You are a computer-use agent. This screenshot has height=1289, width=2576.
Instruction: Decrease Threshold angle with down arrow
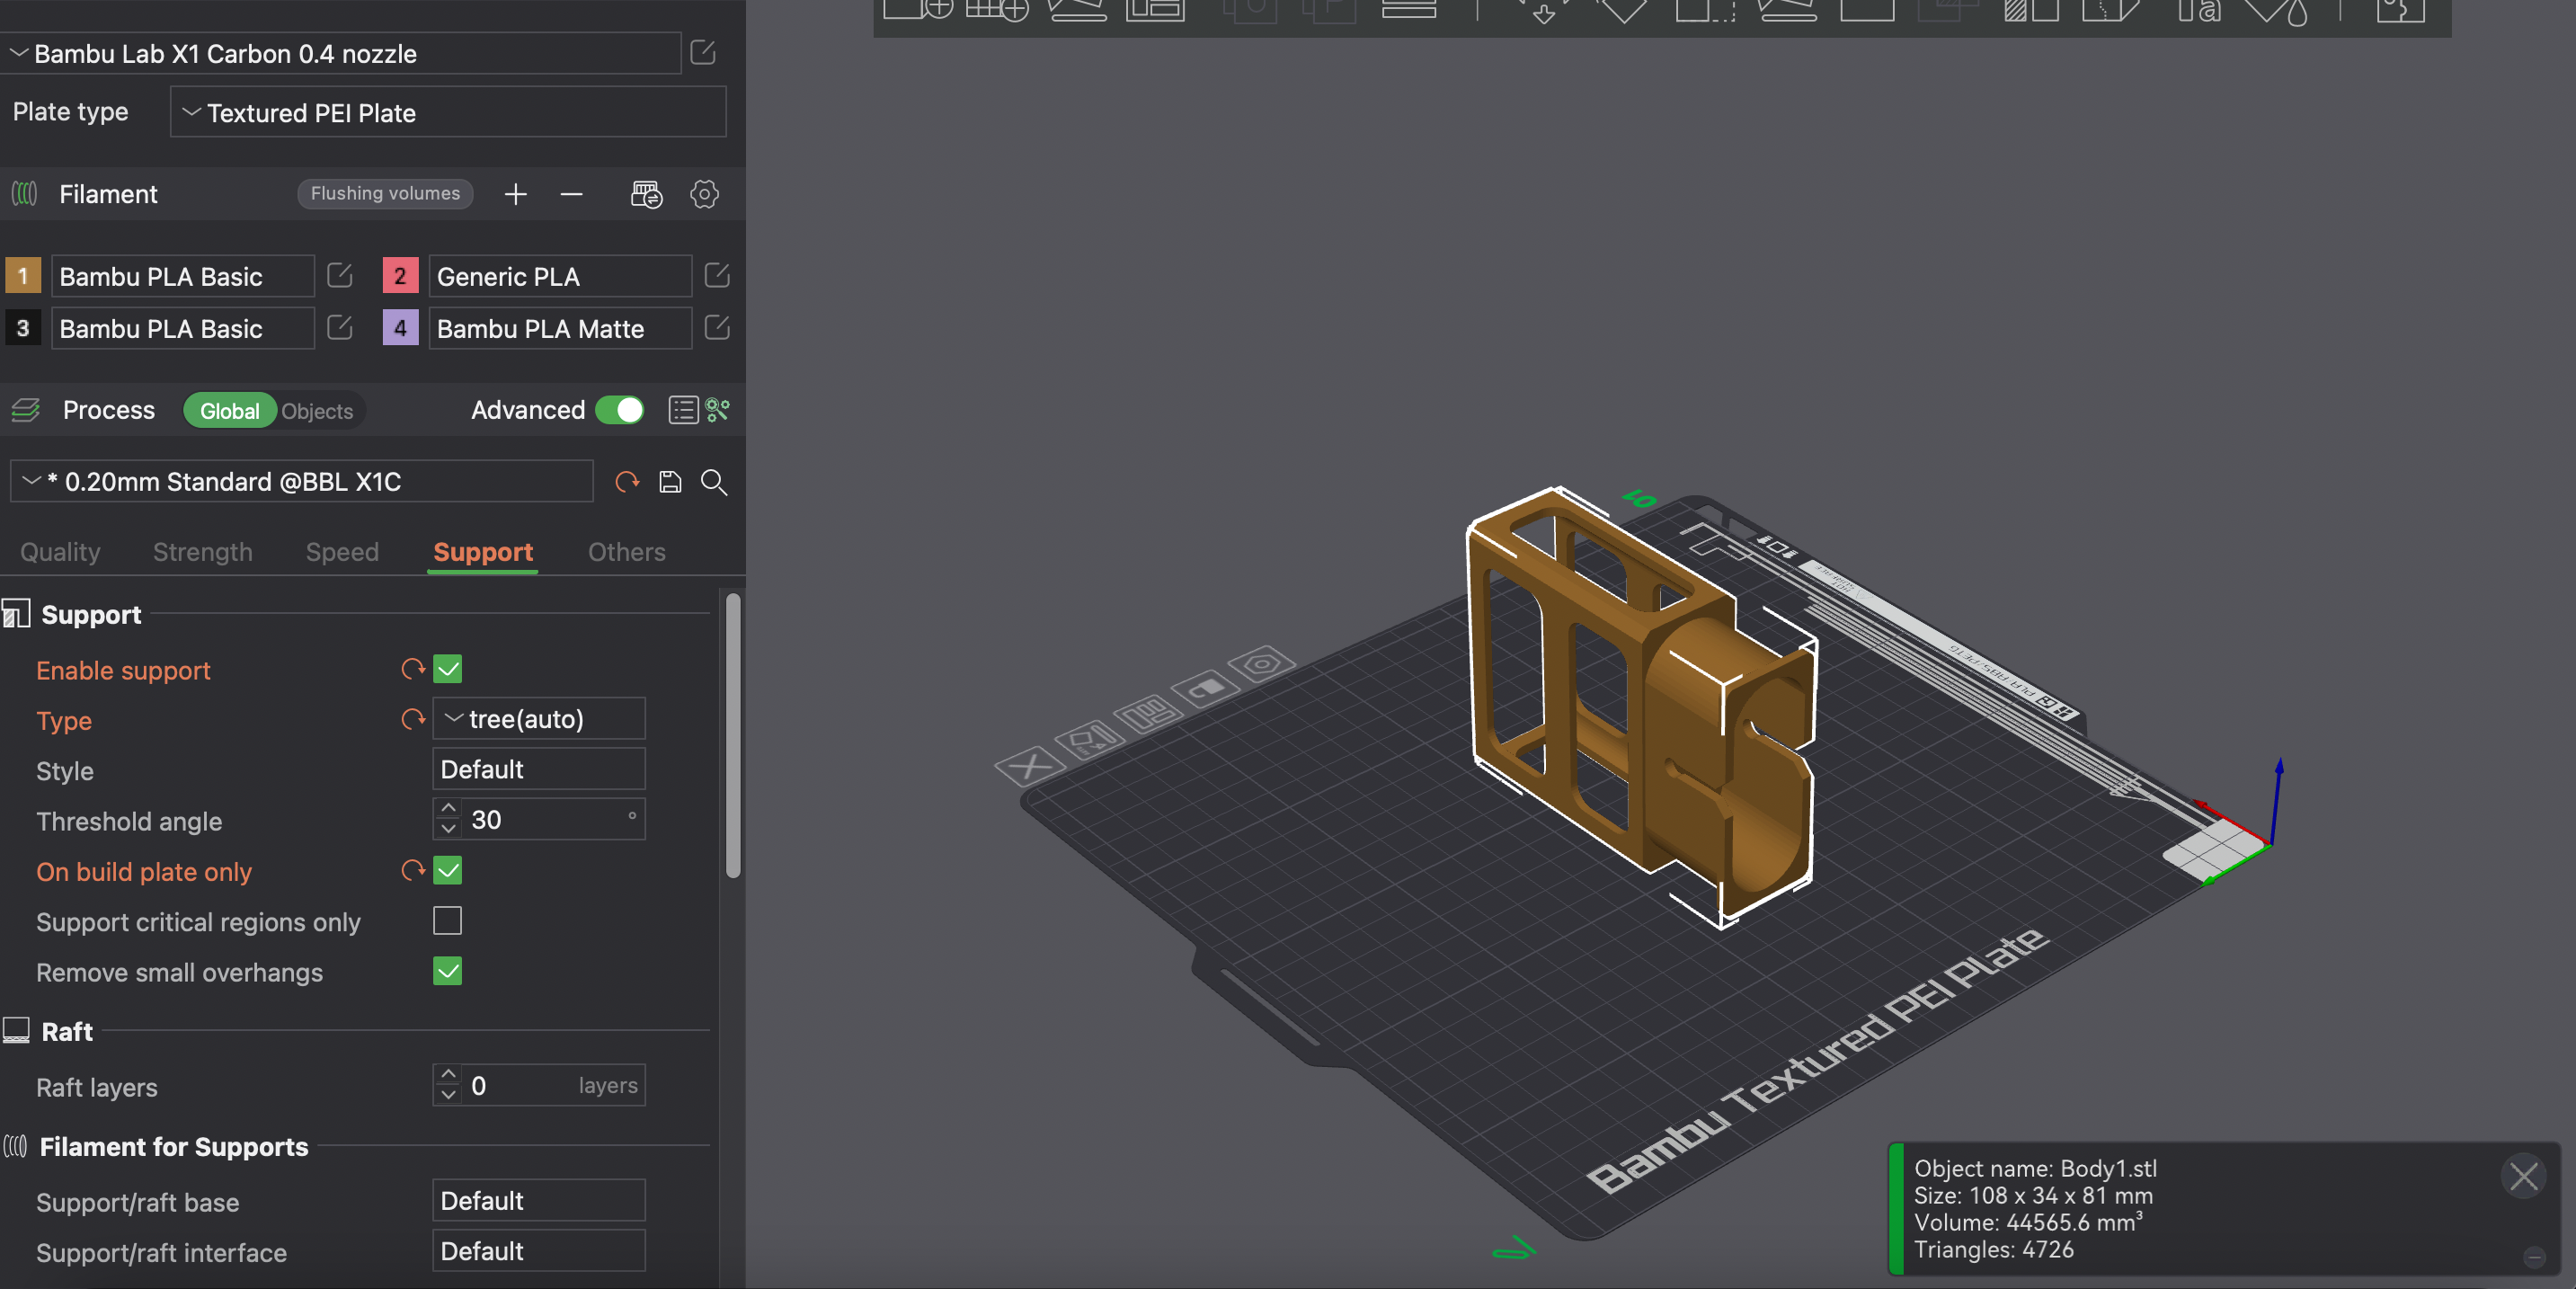pyautogui.click(x=449, y=829)
